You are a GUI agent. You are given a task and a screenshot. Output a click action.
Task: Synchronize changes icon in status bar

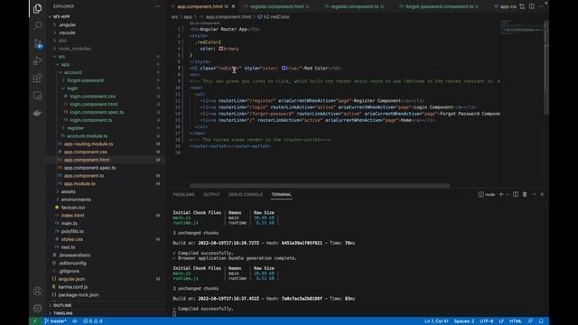tap(75, 321)
